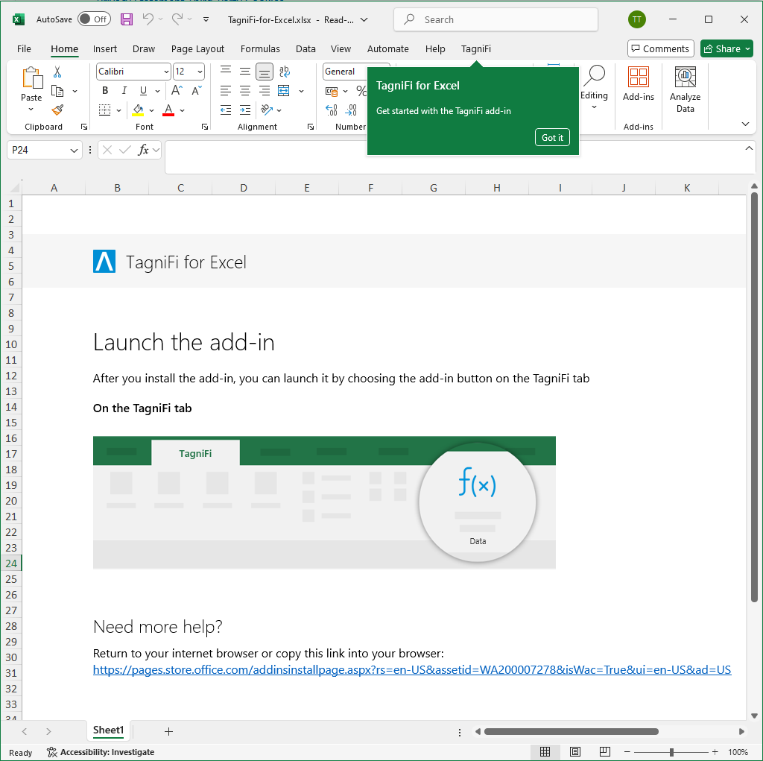Open the font name Calibri dropdown
Viewport: 763px width, 761px height.
[x=166, y=72]
